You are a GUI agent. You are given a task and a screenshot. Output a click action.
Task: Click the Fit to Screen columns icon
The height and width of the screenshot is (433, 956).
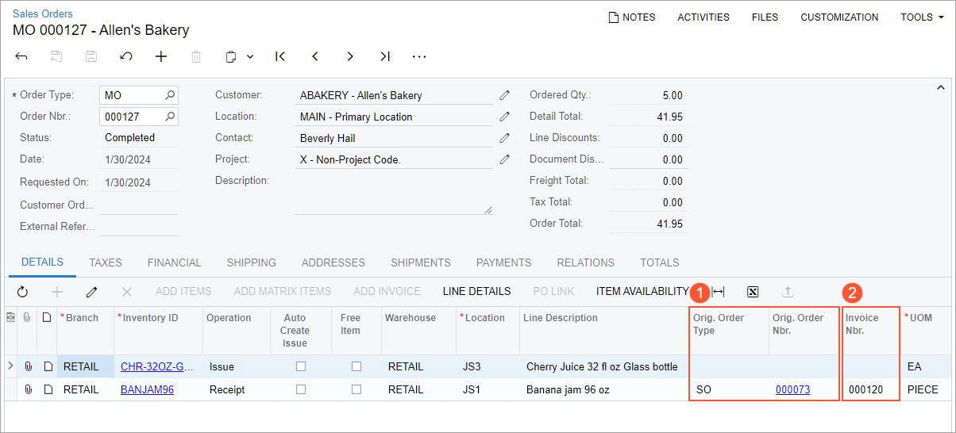point(718,292)
